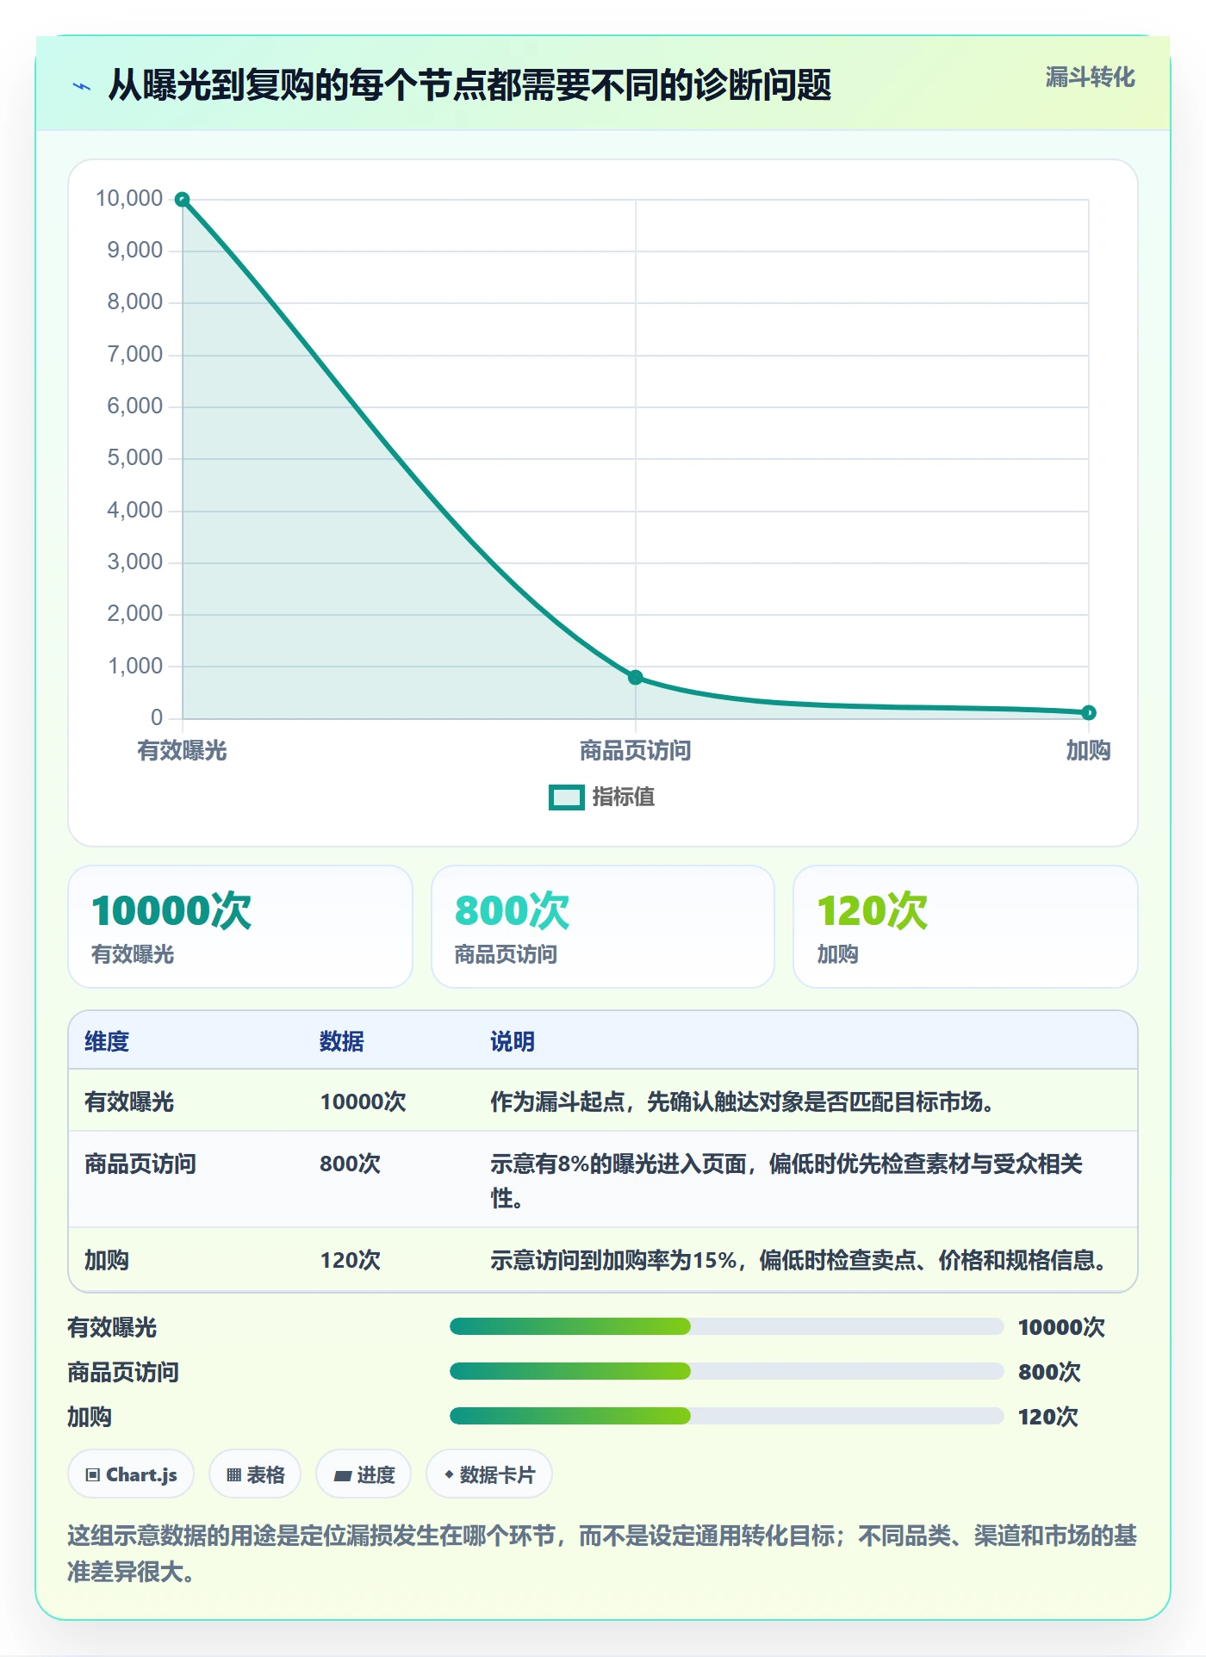Click the 漏斗转化 tag in the header
Screen dimensions: 1206x1657
[1090, 78]
